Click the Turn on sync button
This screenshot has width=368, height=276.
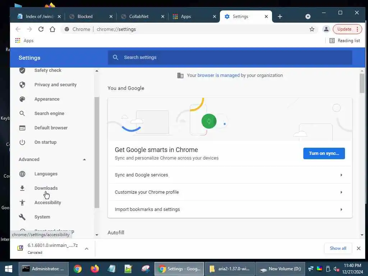[x=324, y=153]
